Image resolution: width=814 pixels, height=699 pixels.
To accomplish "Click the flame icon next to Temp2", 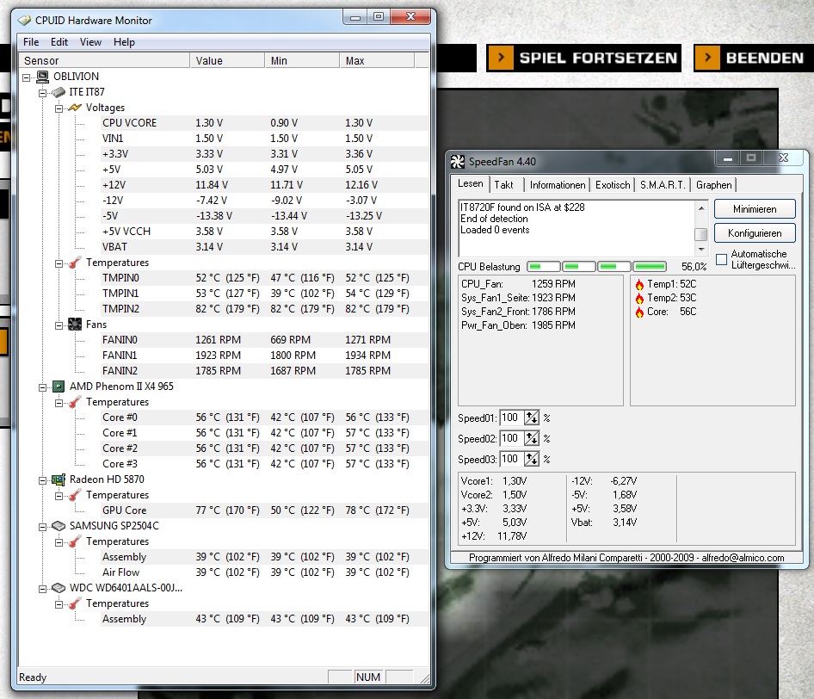I will click(x=639, y=299).
